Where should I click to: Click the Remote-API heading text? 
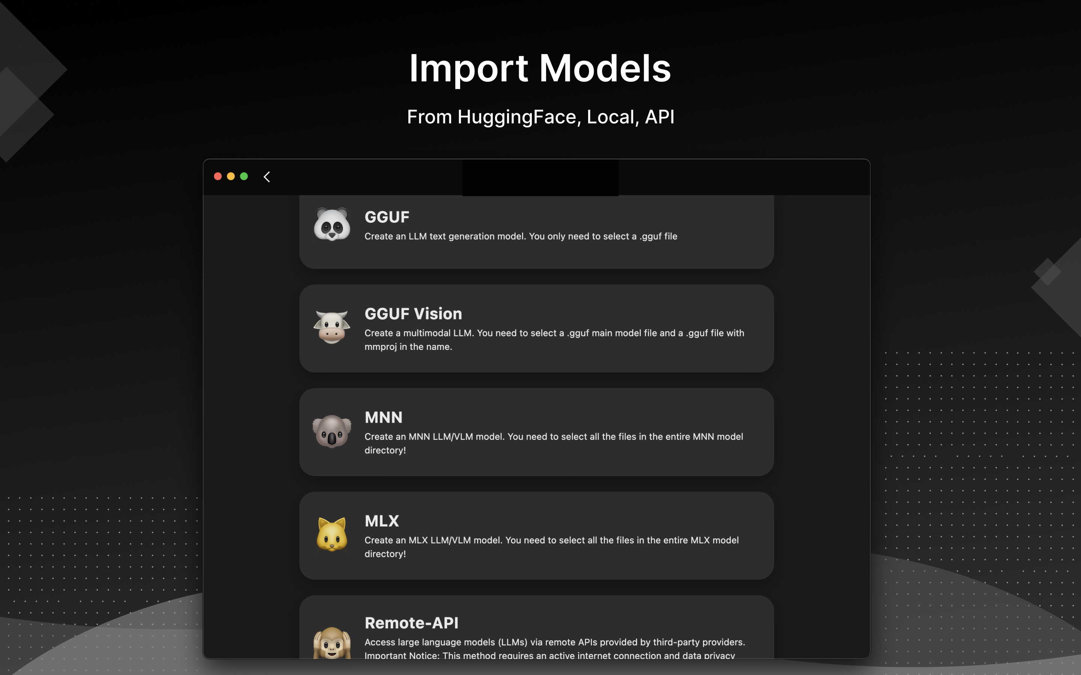tap(411, 622)
